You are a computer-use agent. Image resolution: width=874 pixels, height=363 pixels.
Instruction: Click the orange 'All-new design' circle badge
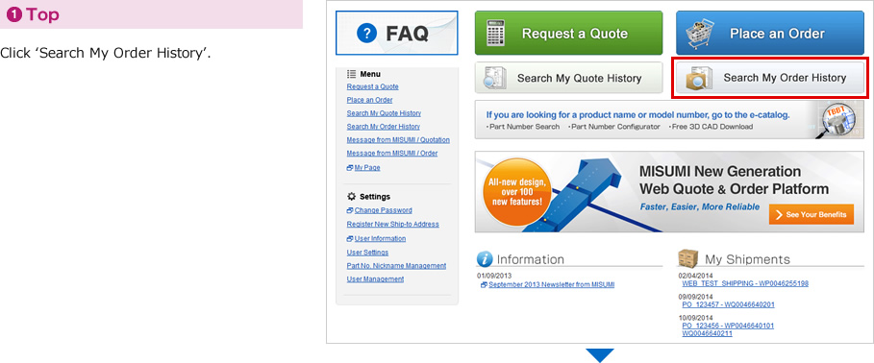[x=518, y=192]
